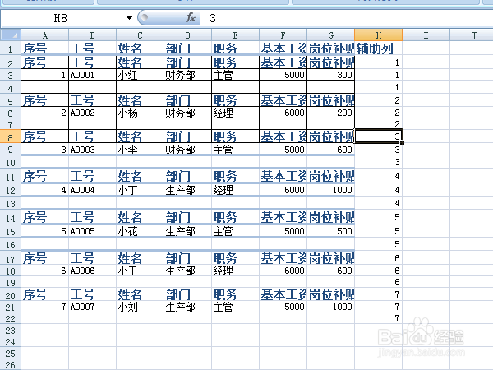The width and height of the screenshot is (493, 370).
Task: Select column G header
Action: tap(331, 35)
